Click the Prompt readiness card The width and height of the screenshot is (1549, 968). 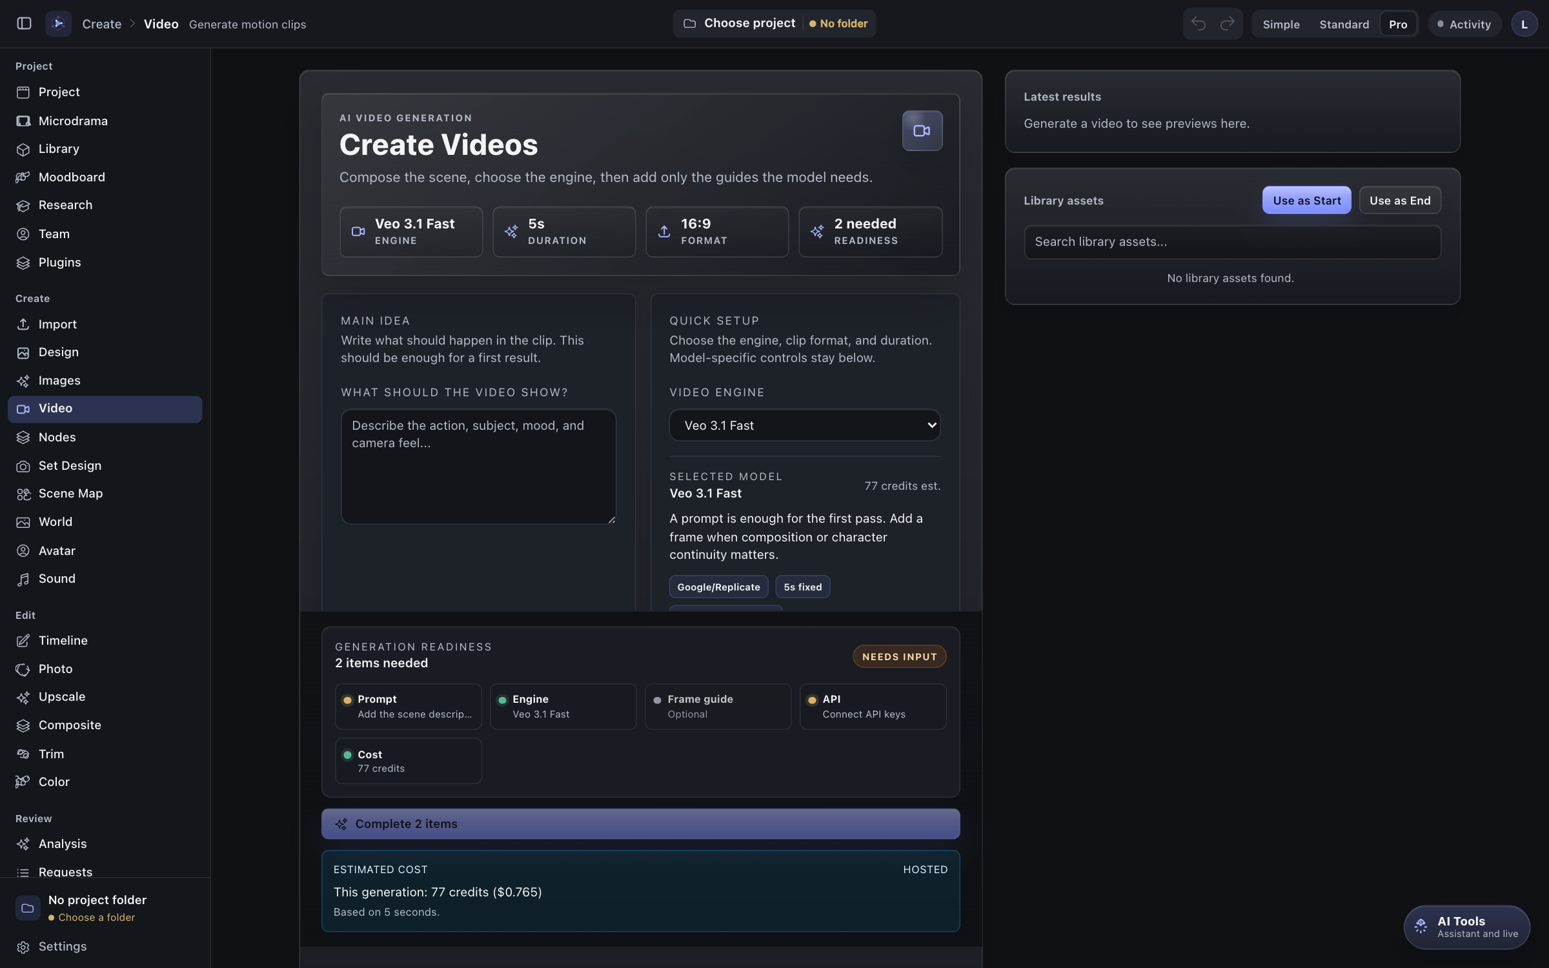[x=408, y=706]
